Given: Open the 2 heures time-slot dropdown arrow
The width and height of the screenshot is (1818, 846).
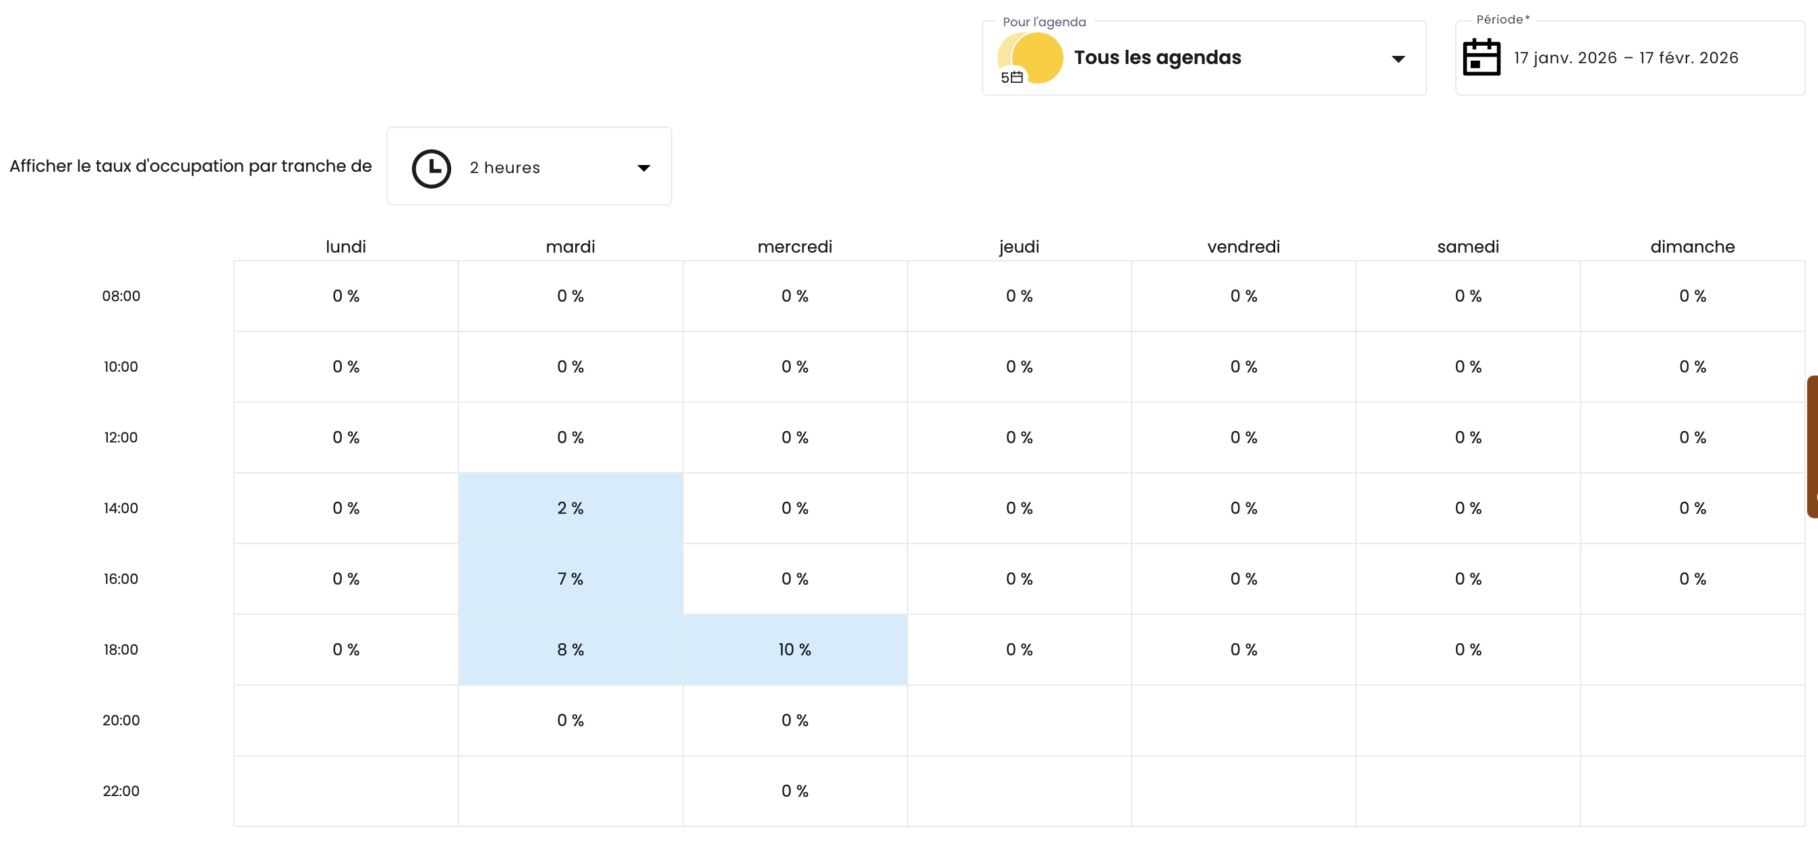Looking at the screenshot, I should (x=643, y=168).
